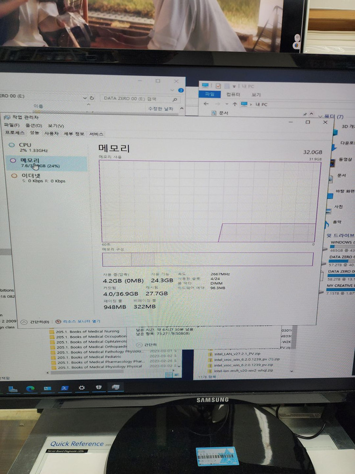Open Windows Security shield on taskbar

99,387
